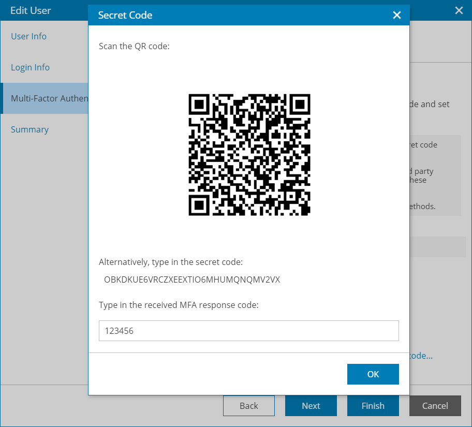Close the Secret Code dialog
The image size is (472, 427).
coord(397,15)
